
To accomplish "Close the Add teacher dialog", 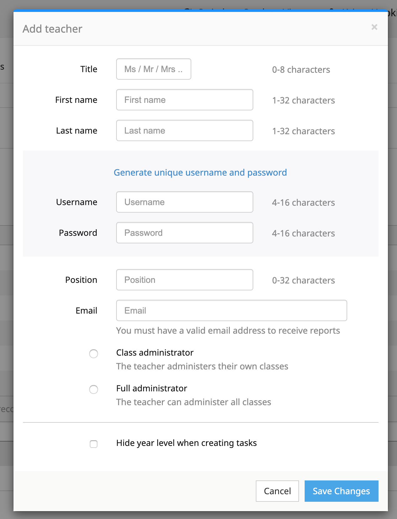I will 374,27.
